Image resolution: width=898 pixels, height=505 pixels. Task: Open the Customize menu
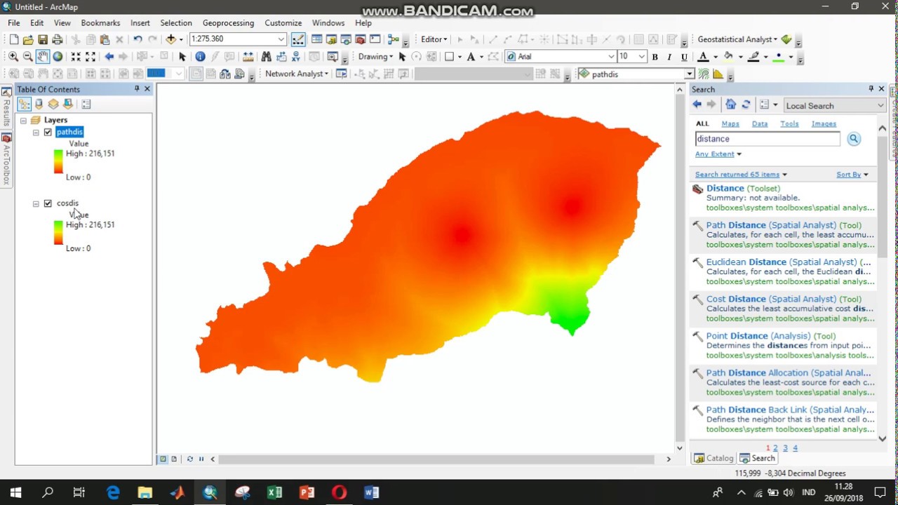(283, 23)
